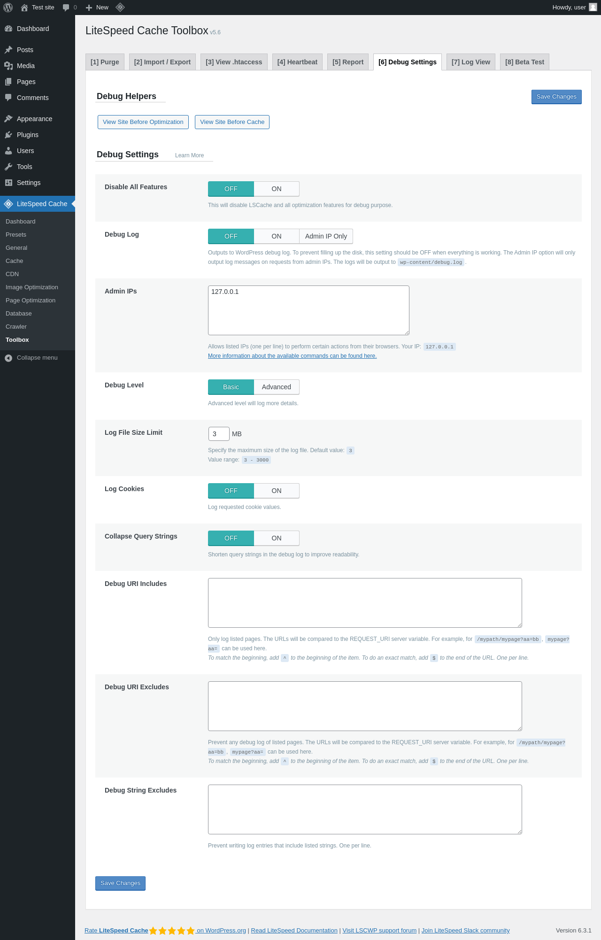This screenshot has height=940, width=601.
Task: Click the user avatar next to Howdy
Action: [x=593, y=8]
